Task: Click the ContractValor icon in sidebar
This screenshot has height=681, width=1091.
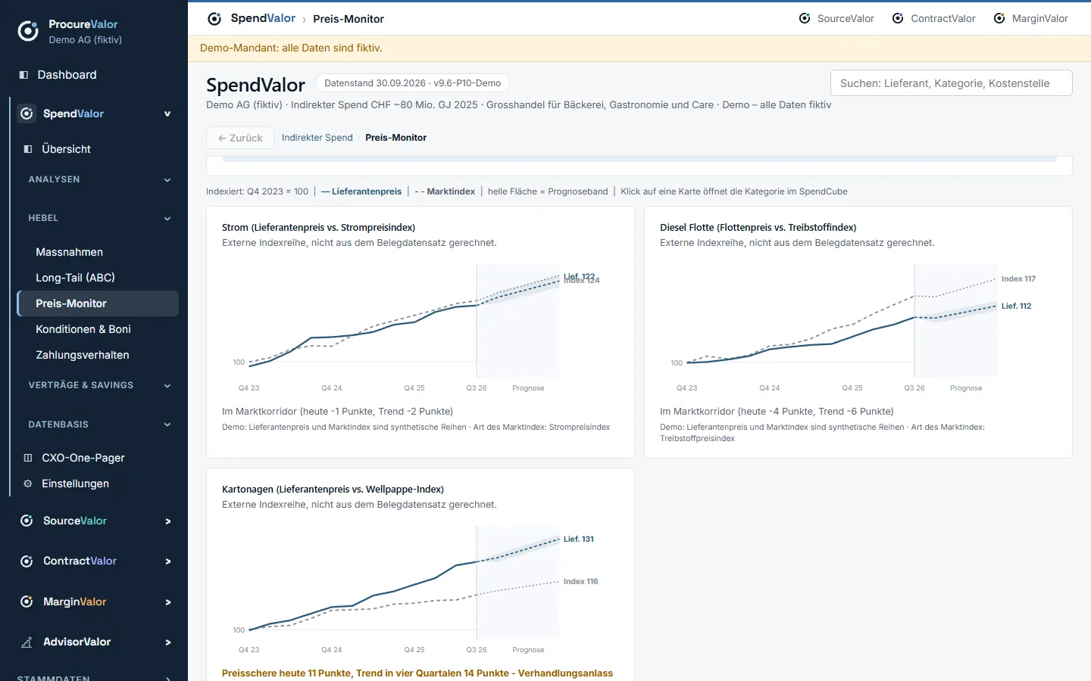Action: click(x=27, y=561)
